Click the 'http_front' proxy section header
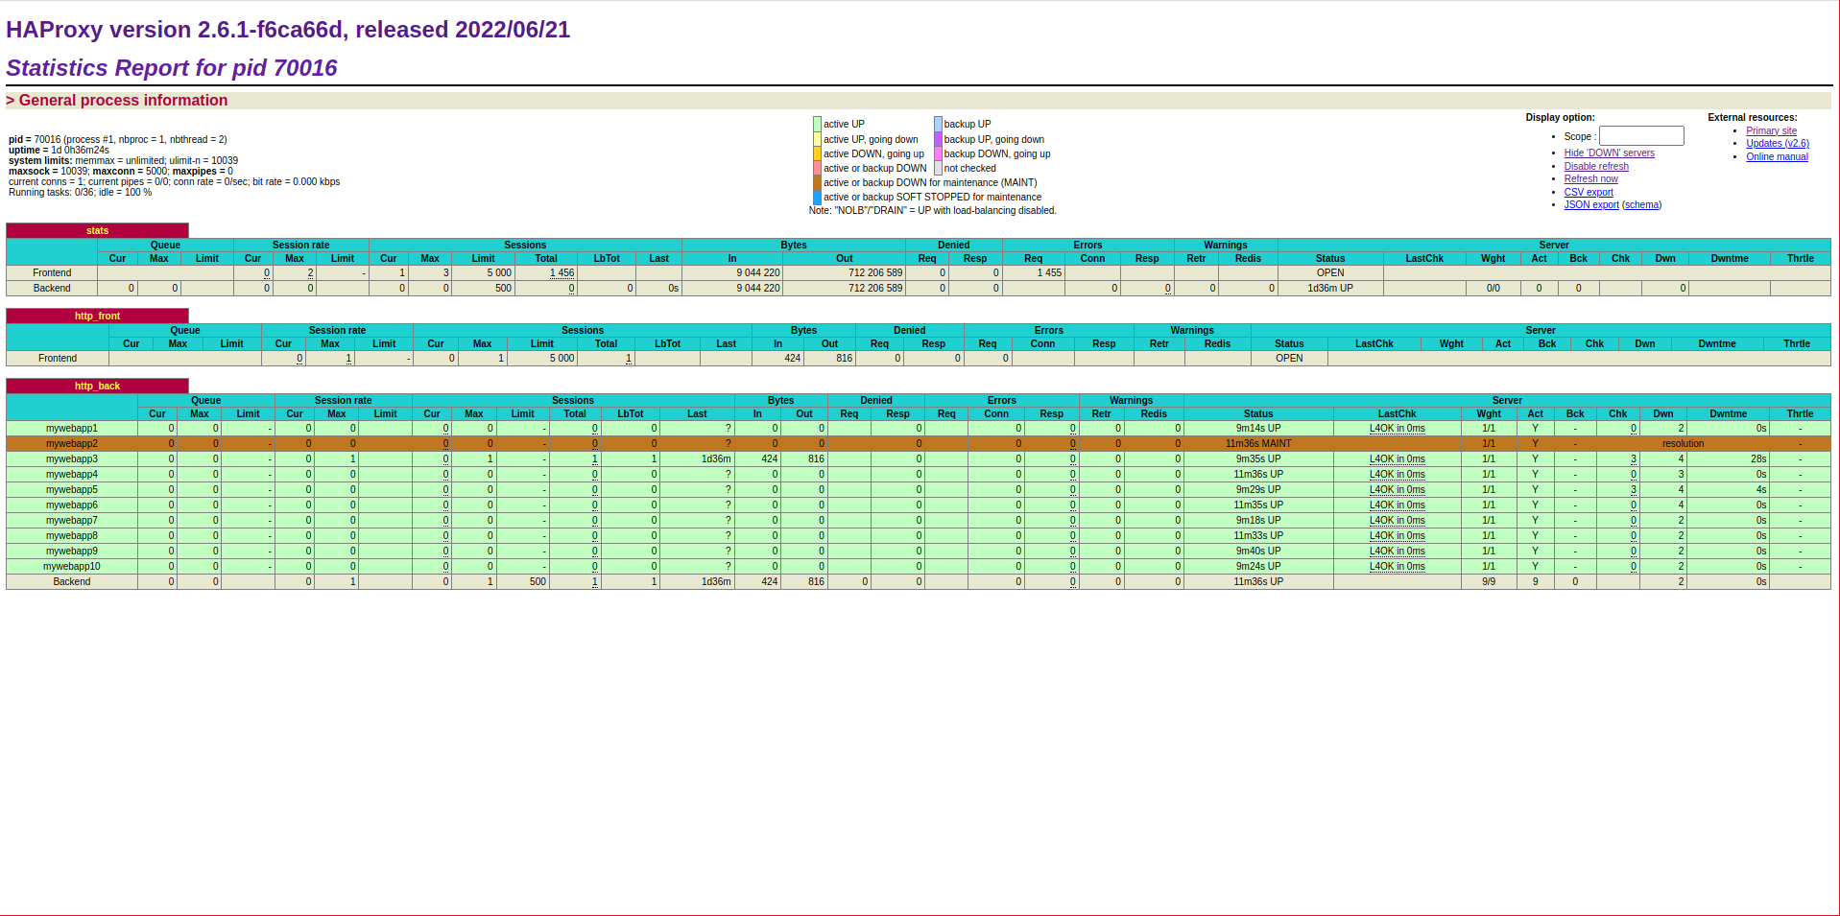This screenshot has width=1840, height=916. (x=97, y=317)
